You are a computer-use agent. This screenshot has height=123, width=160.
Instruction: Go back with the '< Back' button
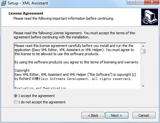point(93,115)
